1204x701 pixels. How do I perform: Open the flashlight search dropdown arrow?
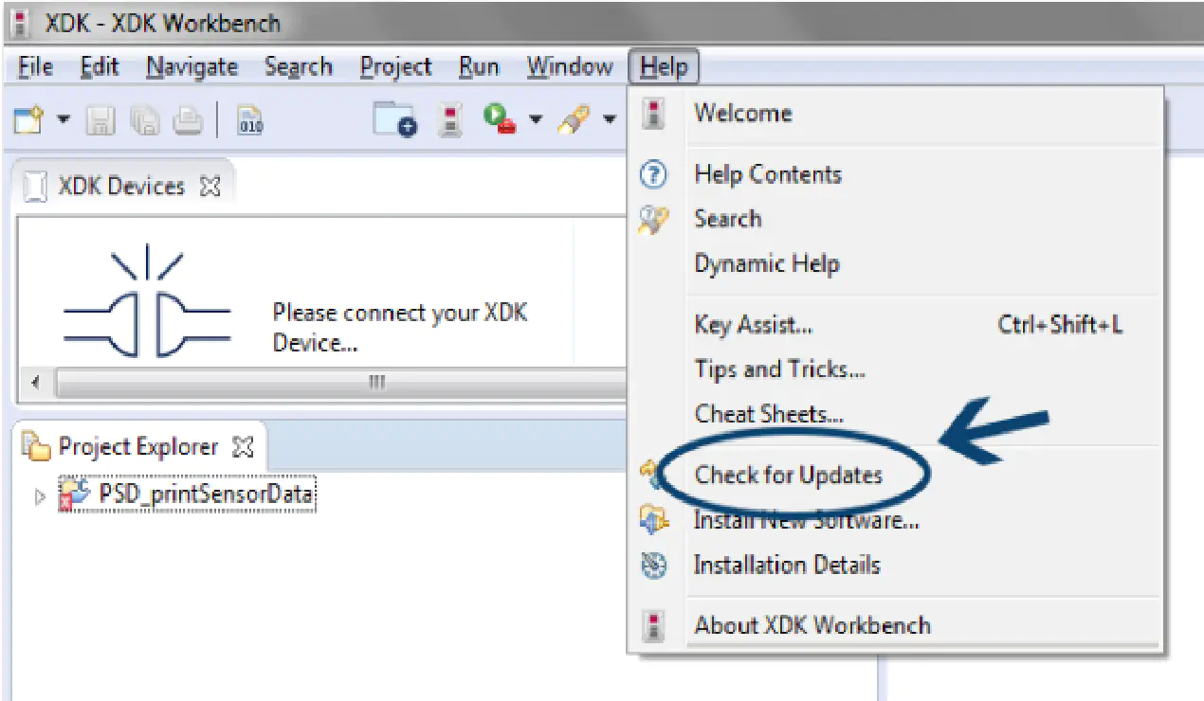click(x=610, y=120)
